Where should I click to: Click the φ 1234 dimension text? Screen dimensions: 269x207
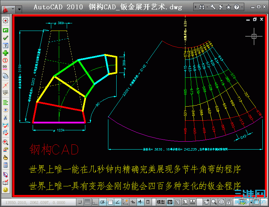click(59, 130)
